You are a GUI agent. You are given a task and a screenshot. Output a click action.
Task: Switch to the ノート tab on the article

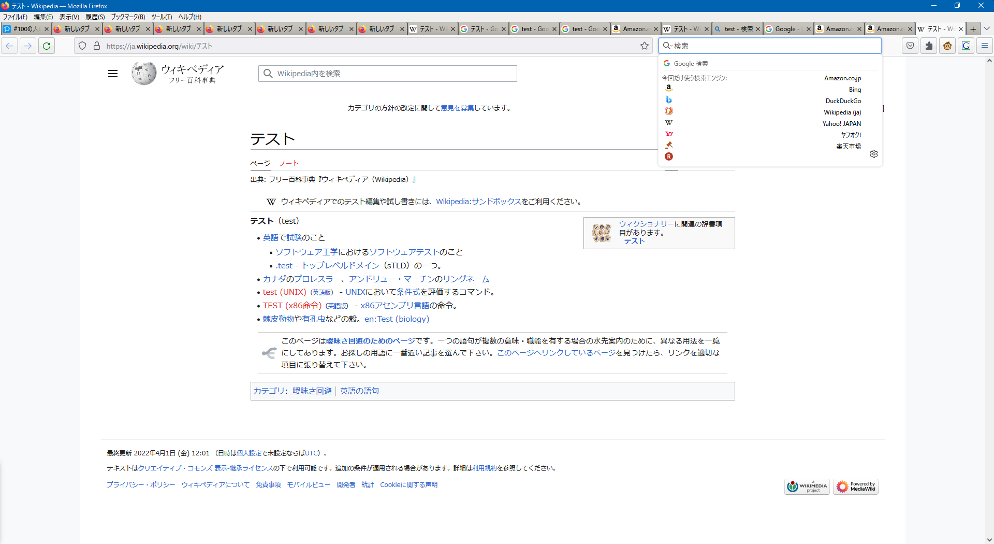(288, 163)
